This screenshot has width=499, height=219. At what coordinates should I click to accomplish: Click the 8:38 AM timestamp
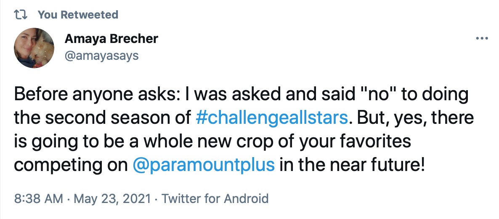point(39,198)
